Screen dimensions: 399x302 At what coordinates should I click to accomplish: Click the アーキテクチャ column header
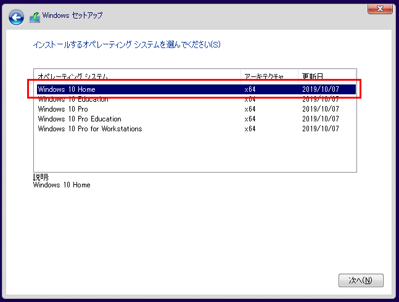[x=263, y=76]
